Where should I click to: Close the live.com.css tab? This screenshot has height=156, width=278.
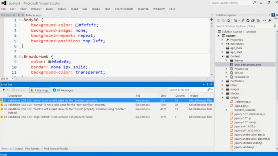(x=23, y=15)
